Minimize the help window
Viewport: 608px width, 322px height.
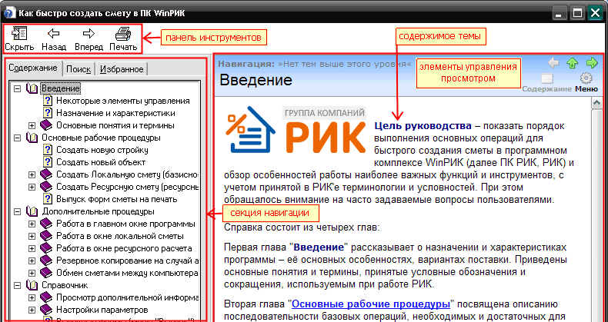(560, 13)
